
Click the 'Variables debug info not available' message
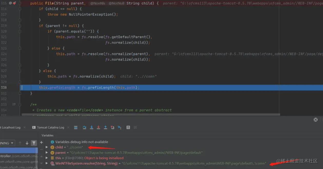click(82, 142)
